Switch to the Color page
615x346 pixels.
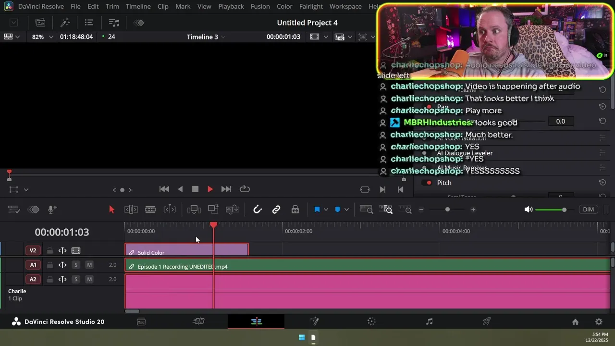371,321
